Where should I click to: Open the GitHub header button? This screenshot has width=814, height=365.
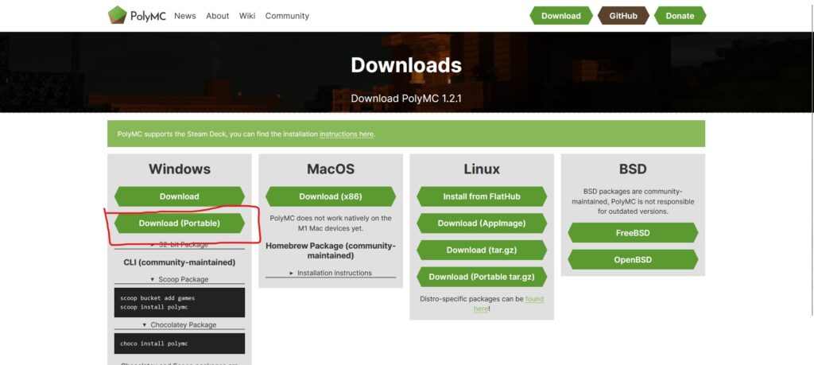coord(623,16)
